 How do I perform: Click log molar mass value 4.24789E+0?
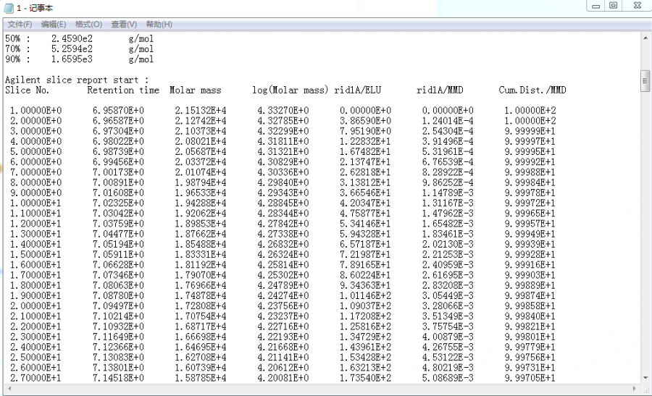(x=283, y=285)
